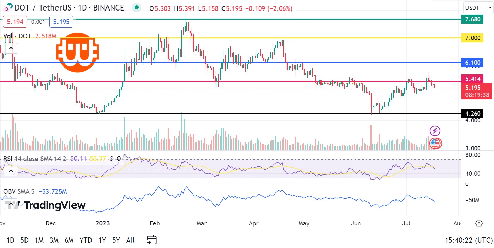This screenshot has width=494, height=248.
Task: Click the current price 5.195 label
Action: pos(476,91)
